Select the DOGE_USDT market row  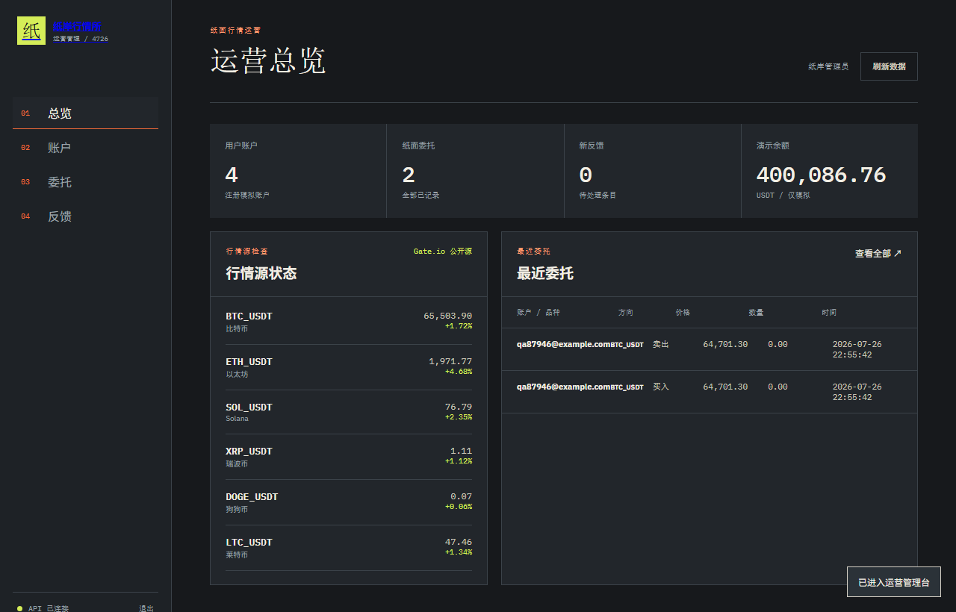tap(349, 502)
